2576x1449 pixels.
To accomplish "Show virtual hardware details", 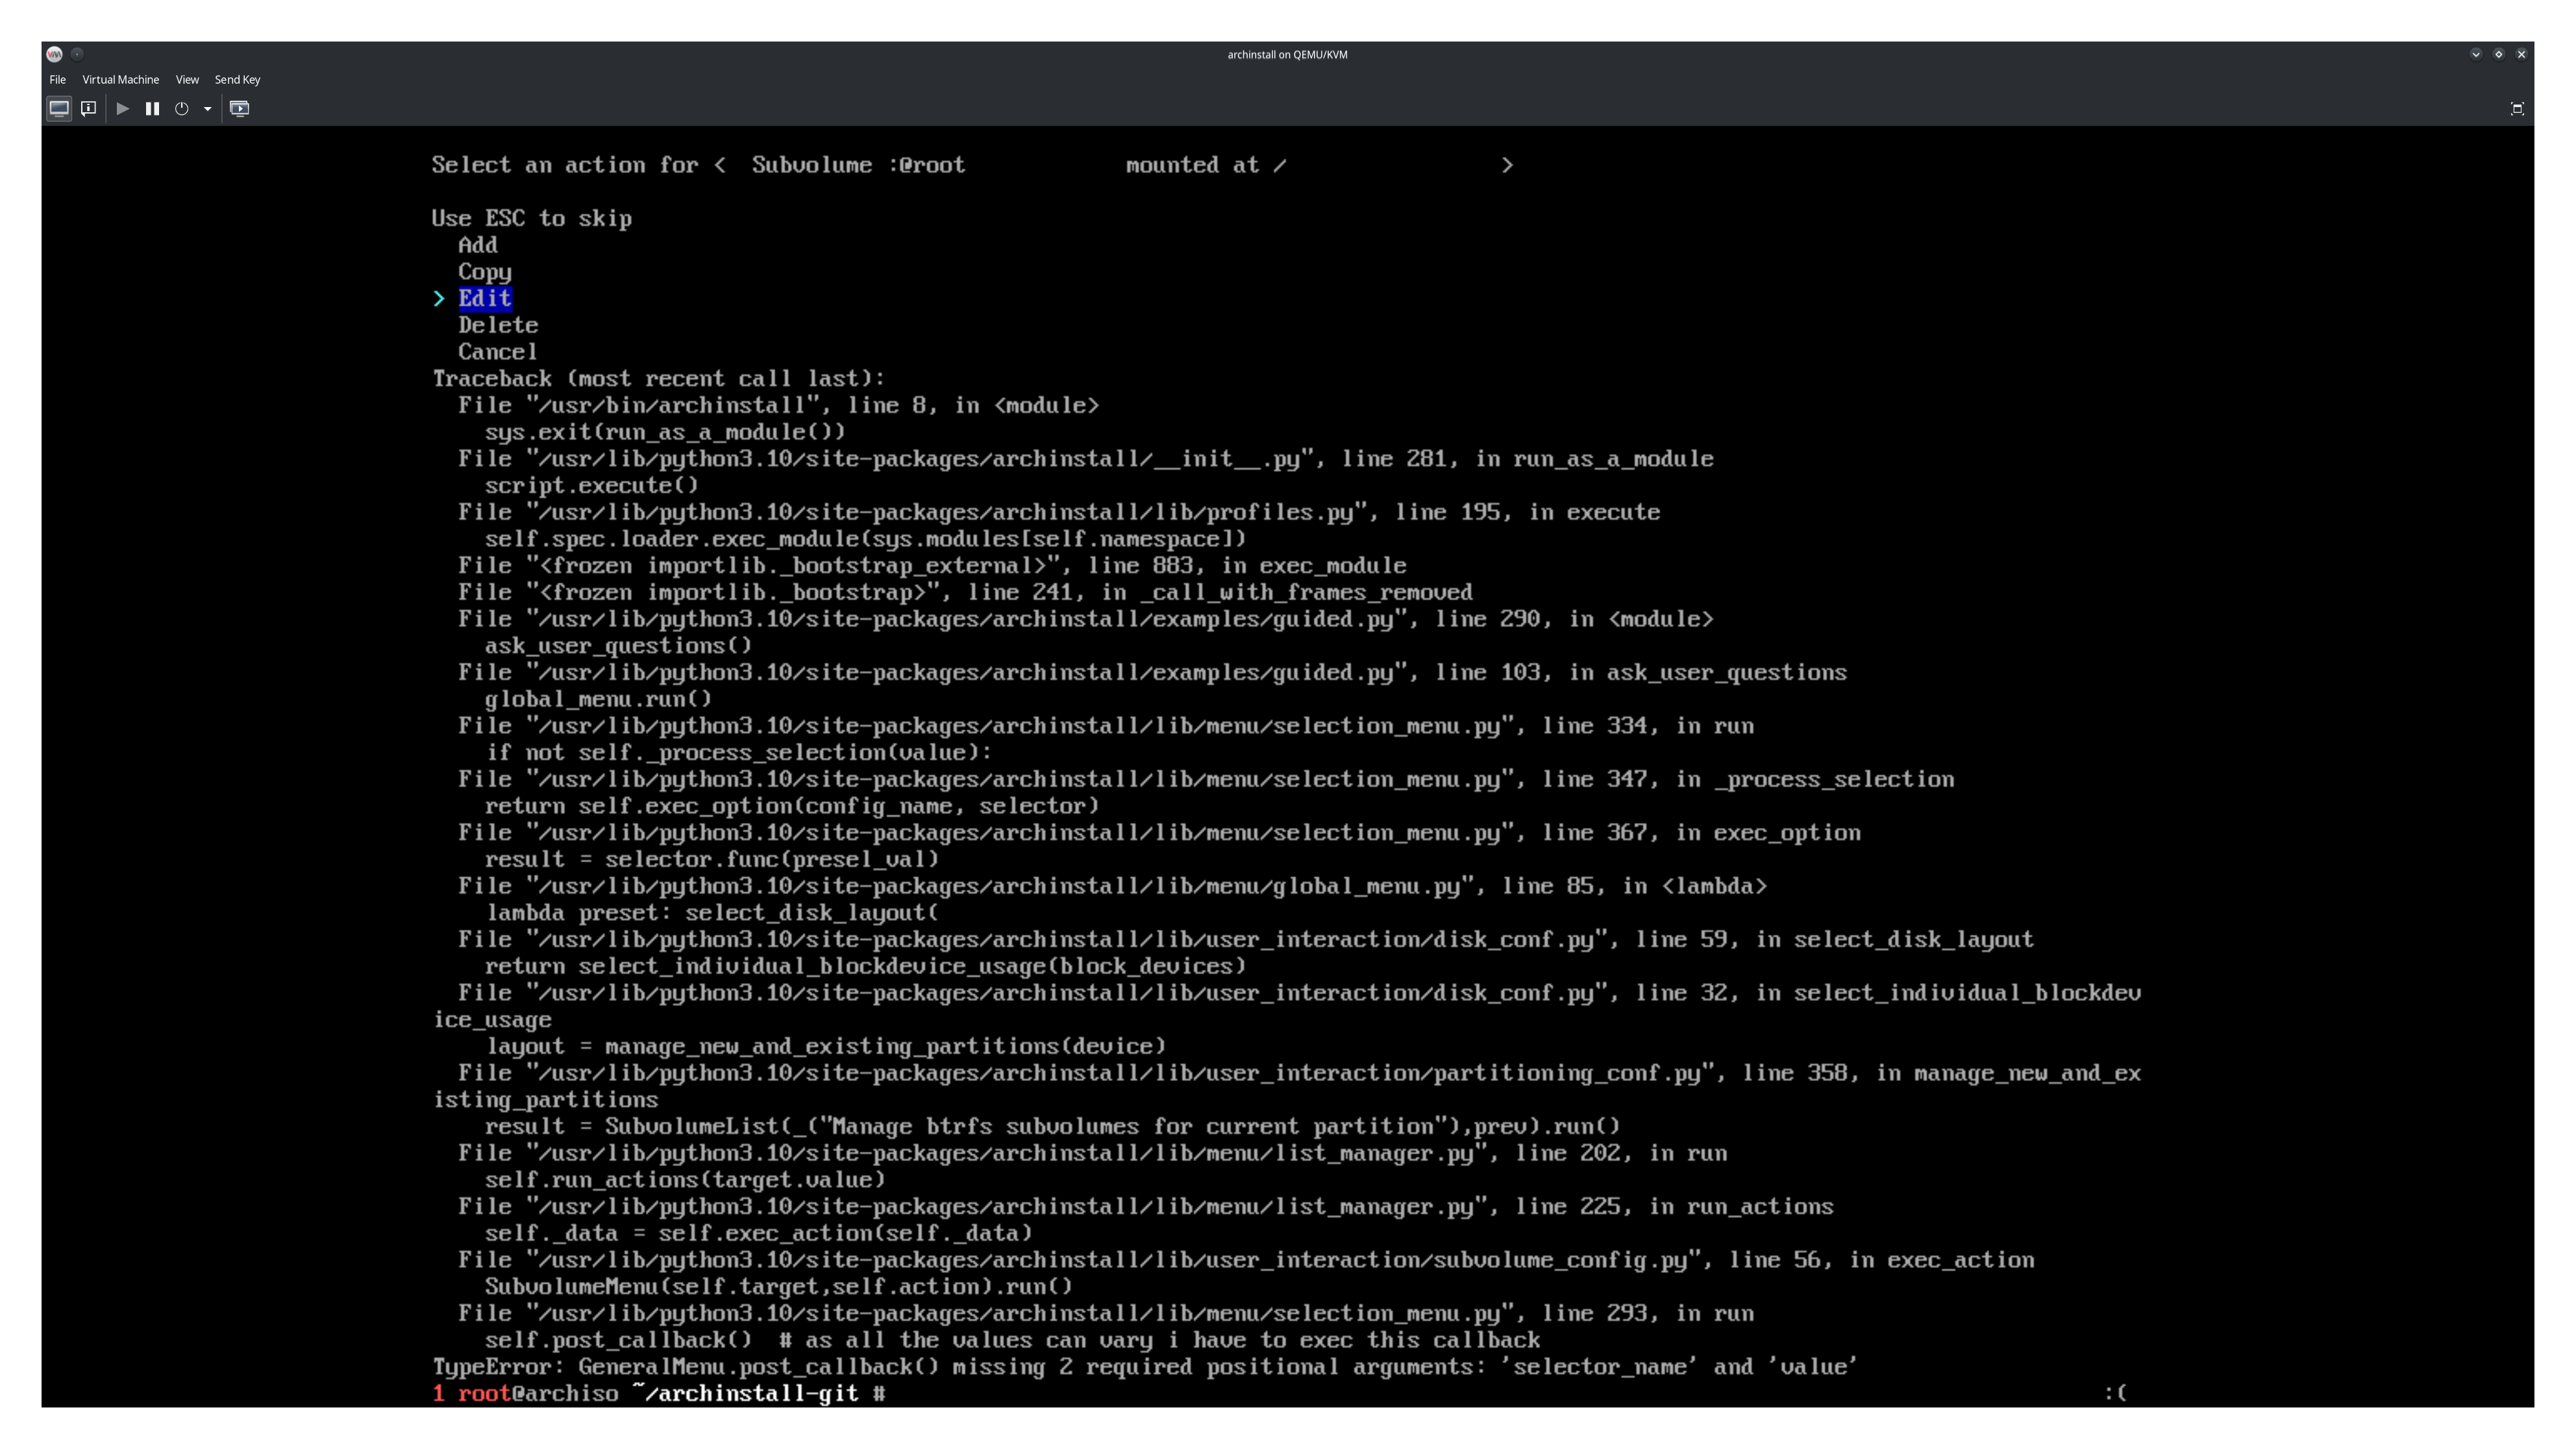I will [89, 109].
